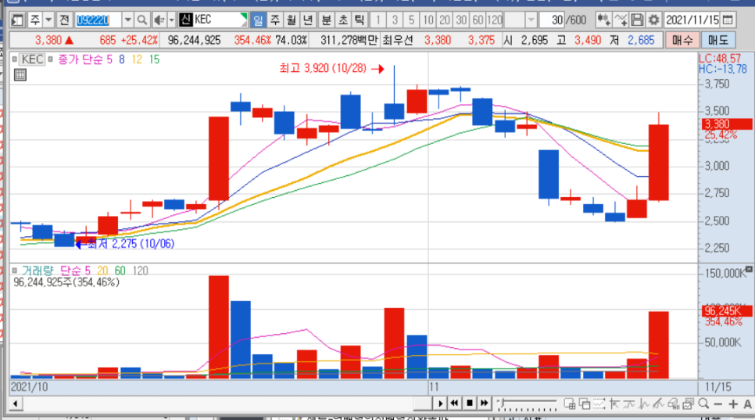Save chart with the floppy disk icon
The image size is (755, 420).
[637, 20]
